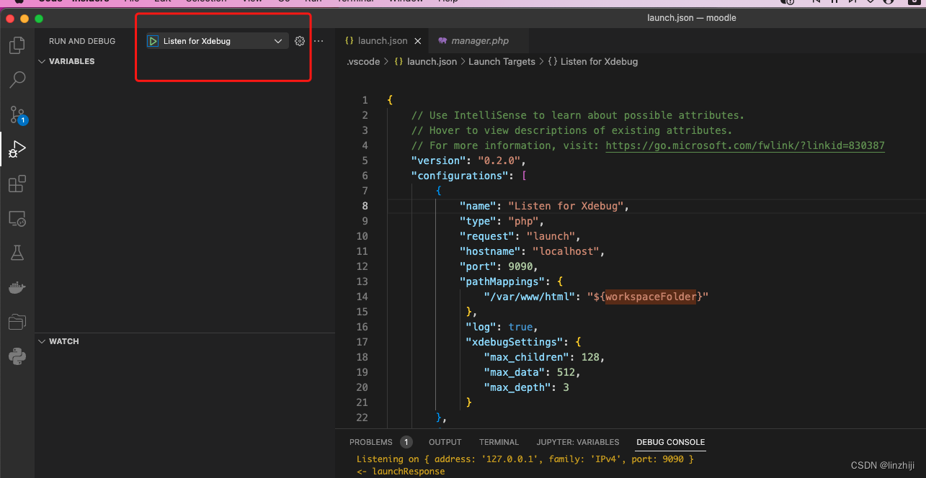The image size is (926, 478).
Task: Select the Run and Debug activity bar icon
Action: (17, 149)
